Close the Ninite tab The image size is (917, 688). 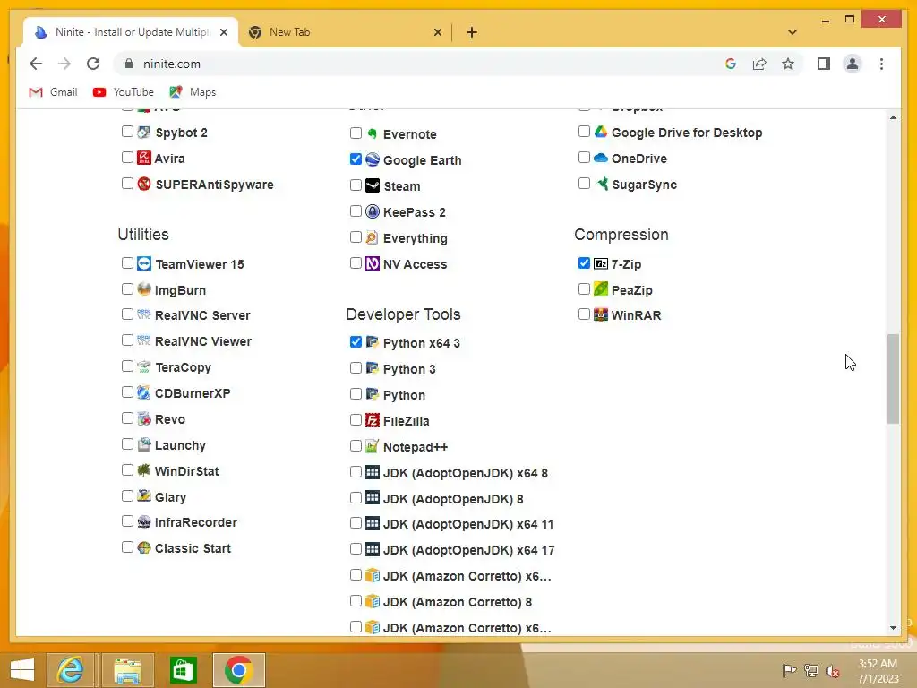(223, 32)
